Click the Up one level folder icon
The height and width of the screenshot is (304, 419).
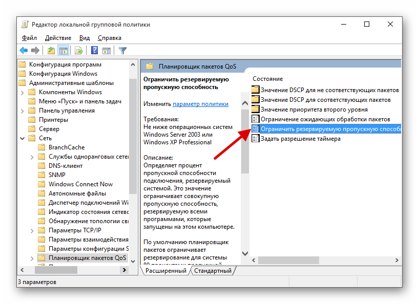[51, 50]
